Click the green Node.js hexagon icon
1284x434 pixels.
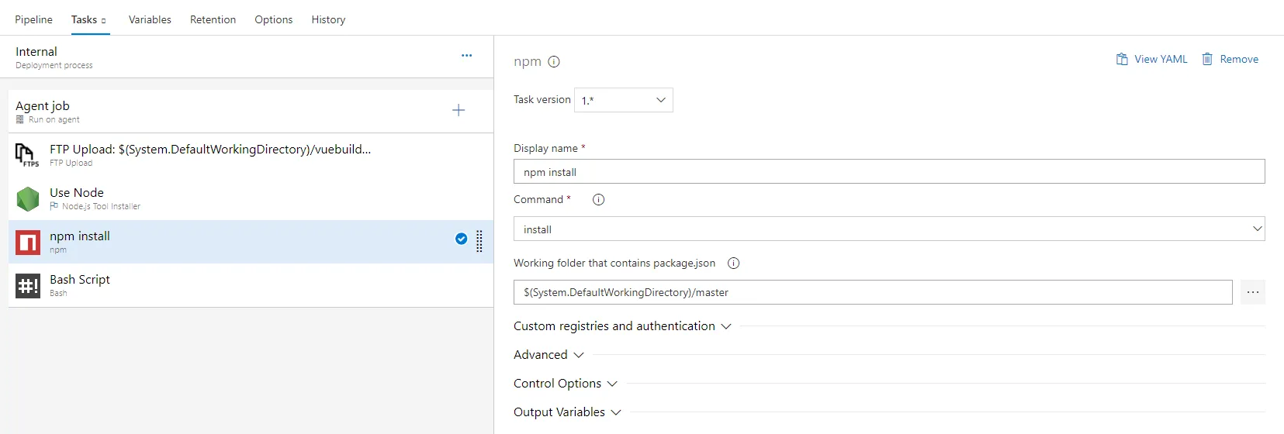pos(28,199)
